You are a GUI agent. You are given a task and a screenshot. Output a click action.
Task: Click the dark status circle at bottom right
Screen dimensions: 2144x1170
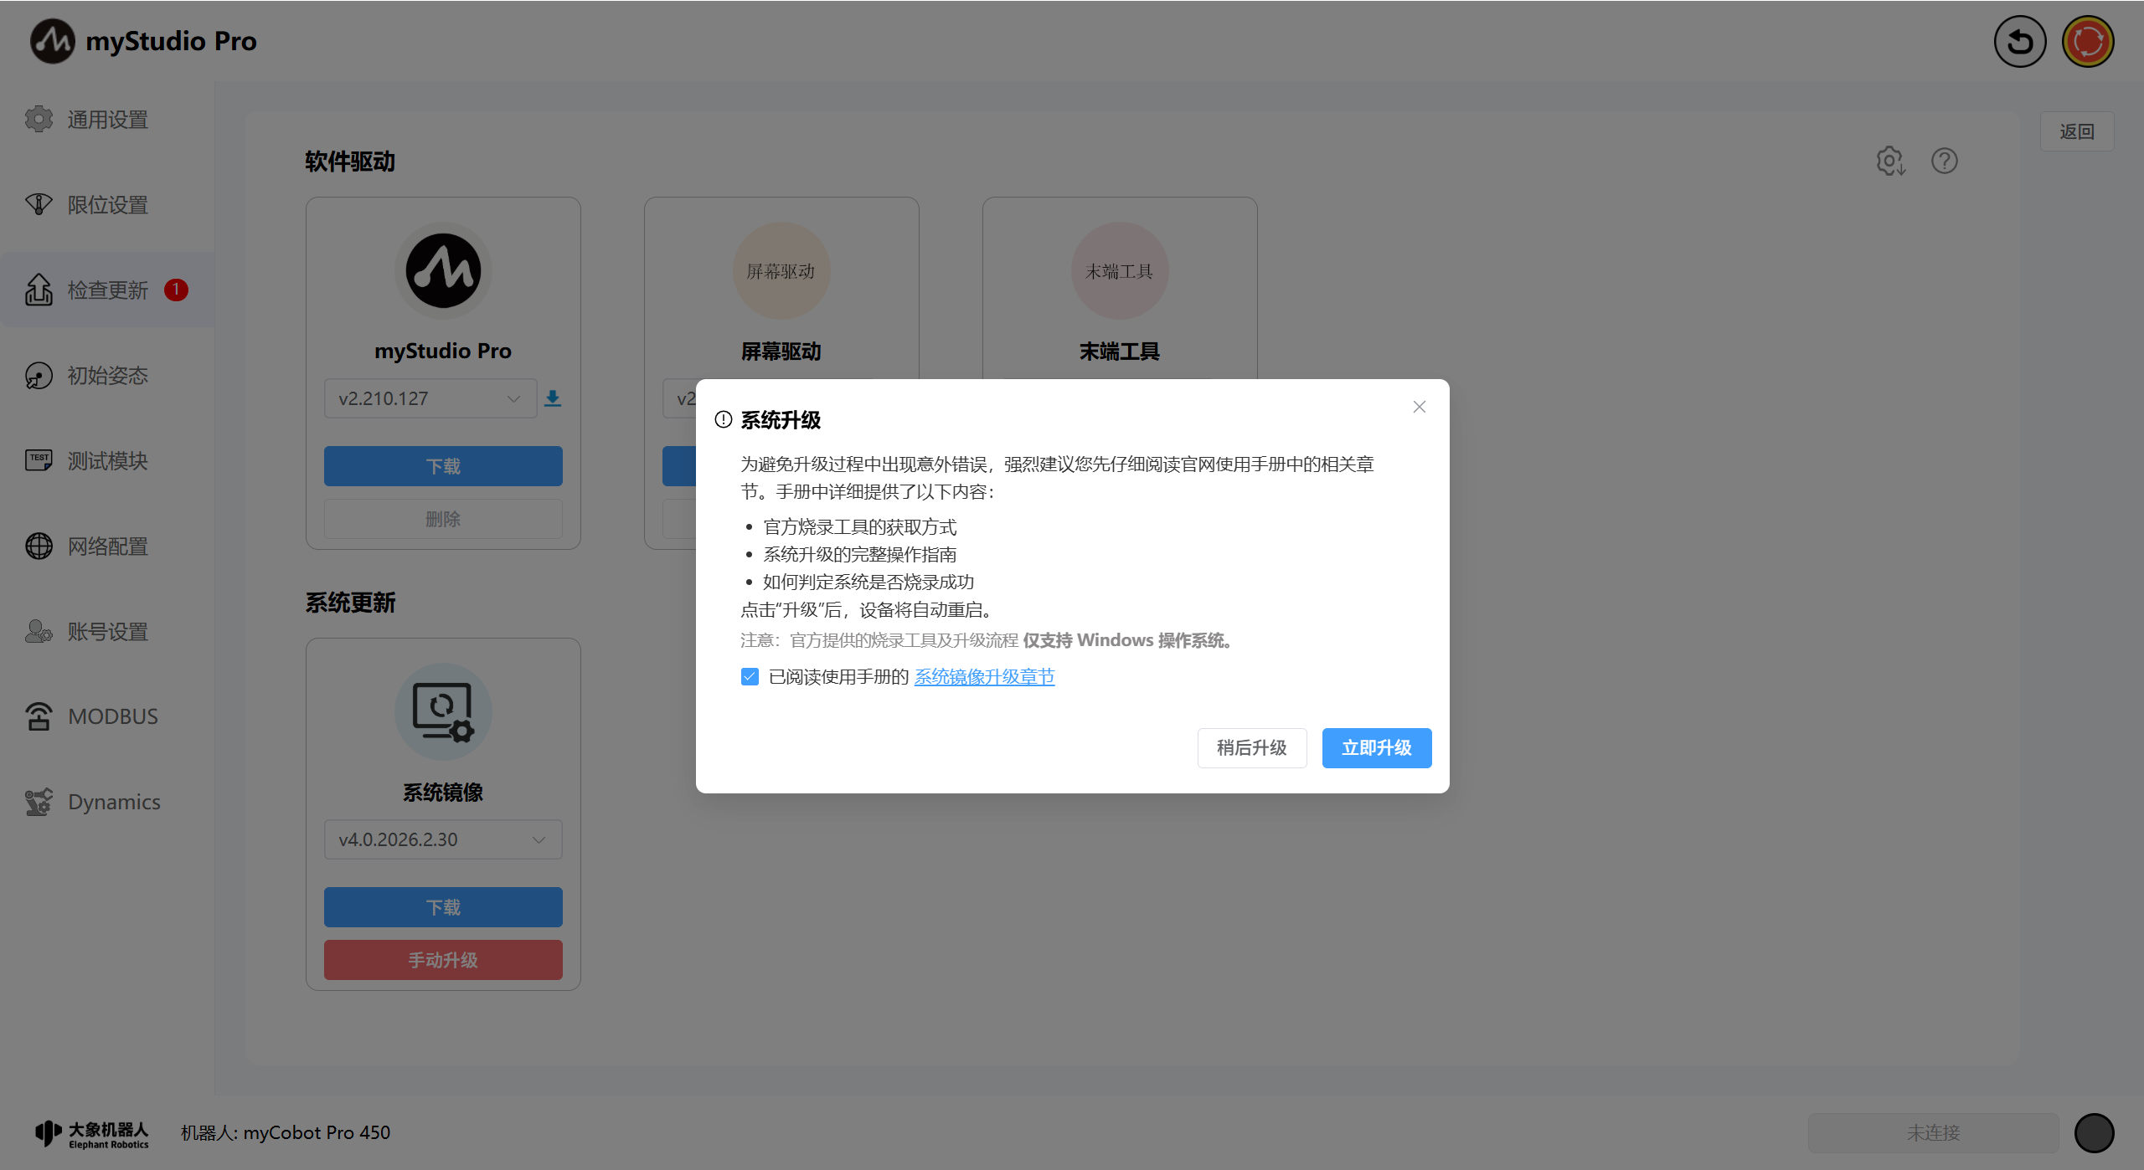(2094, 1132)
